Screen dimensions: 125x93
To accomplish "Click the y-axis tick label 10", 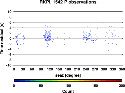I will click(x=9, y=12).
